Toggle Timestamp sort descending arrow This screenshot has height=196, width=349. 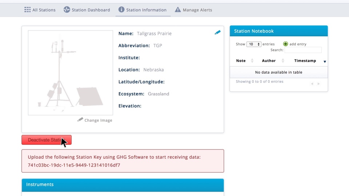(x=325, y=62)
